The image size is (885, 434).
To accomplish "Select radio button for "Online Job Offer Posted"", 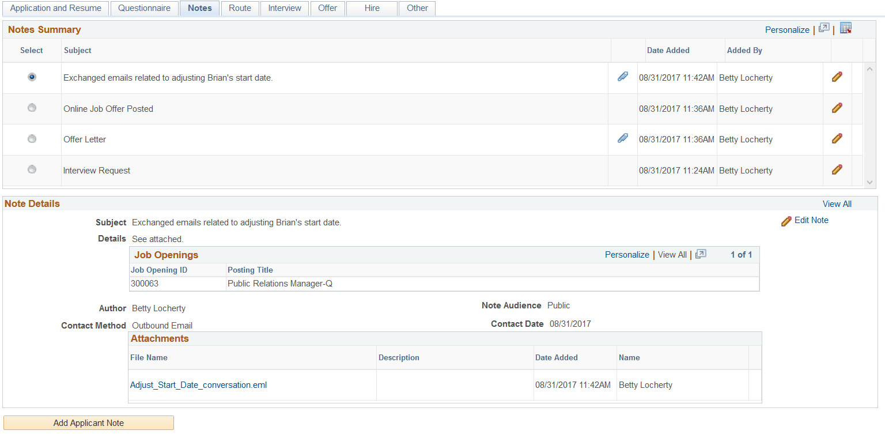I will pyautogui.click(x=32, y=107).
